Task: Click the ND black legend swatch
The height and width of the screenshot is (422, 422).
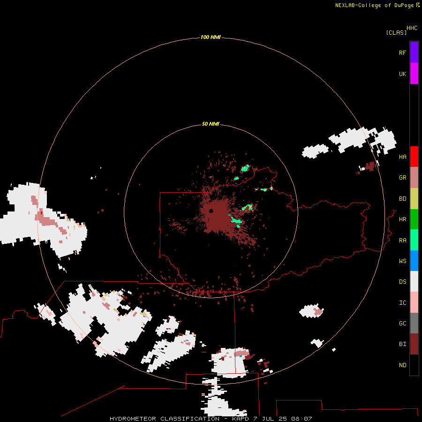Action: tap(414, 365)
